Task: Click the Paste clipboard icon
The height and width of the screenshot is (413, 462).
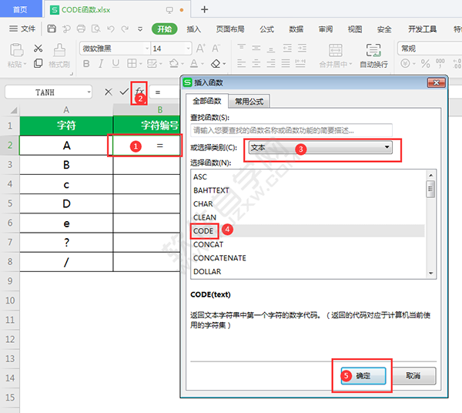Action: click(16, 50)
